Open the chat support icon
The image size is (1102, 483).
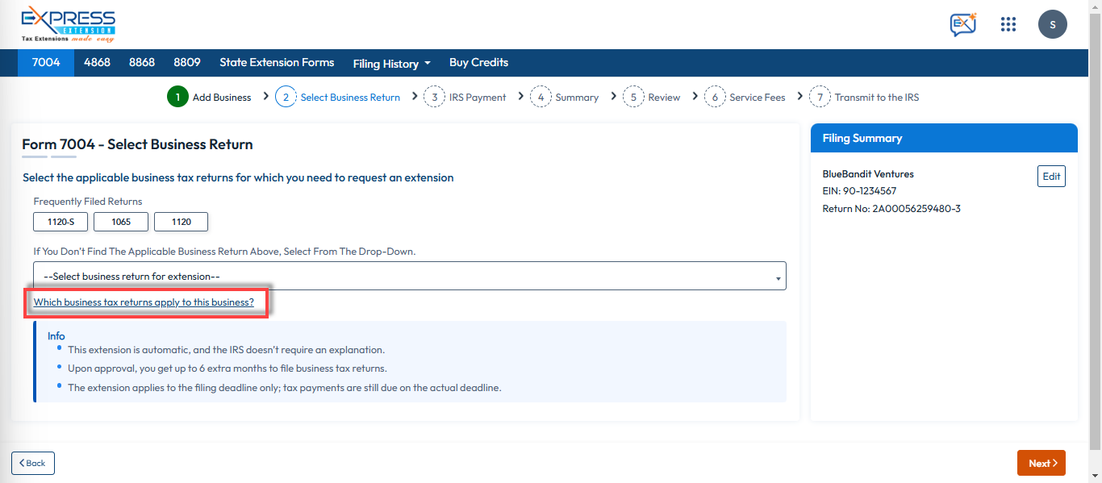point(963,24)
